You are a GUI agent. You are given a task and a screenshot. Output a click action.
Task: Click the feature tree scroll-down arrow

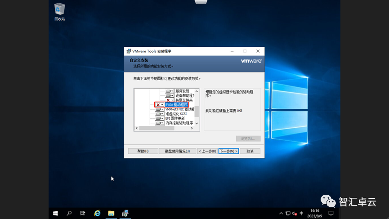197,123
